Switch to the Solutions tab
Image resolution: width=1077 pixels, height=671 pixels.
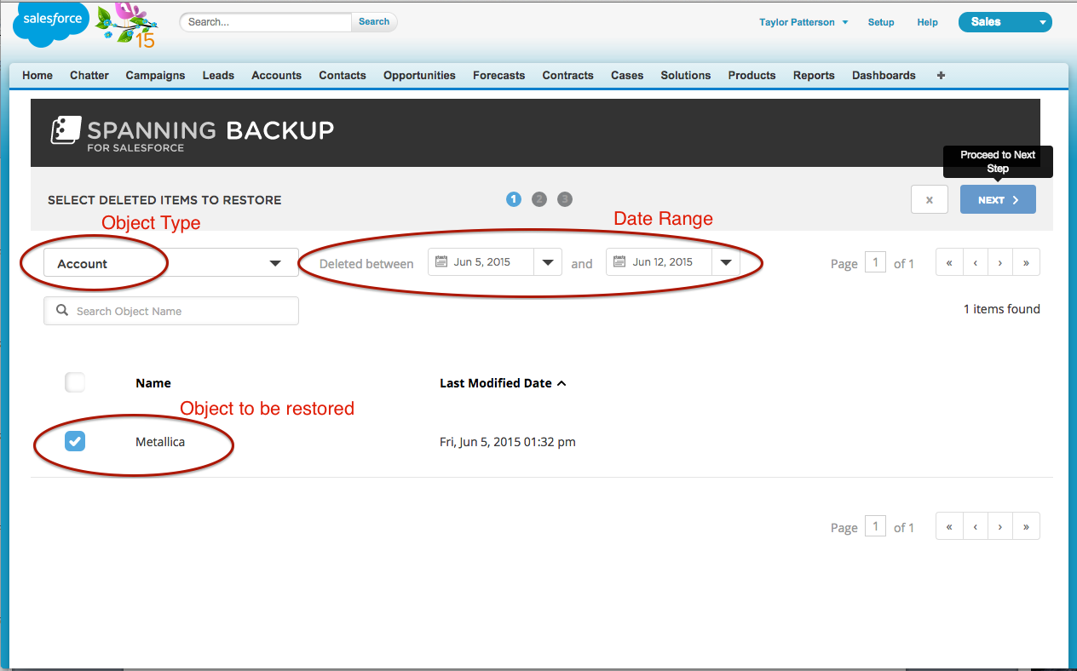click(686, 75)
